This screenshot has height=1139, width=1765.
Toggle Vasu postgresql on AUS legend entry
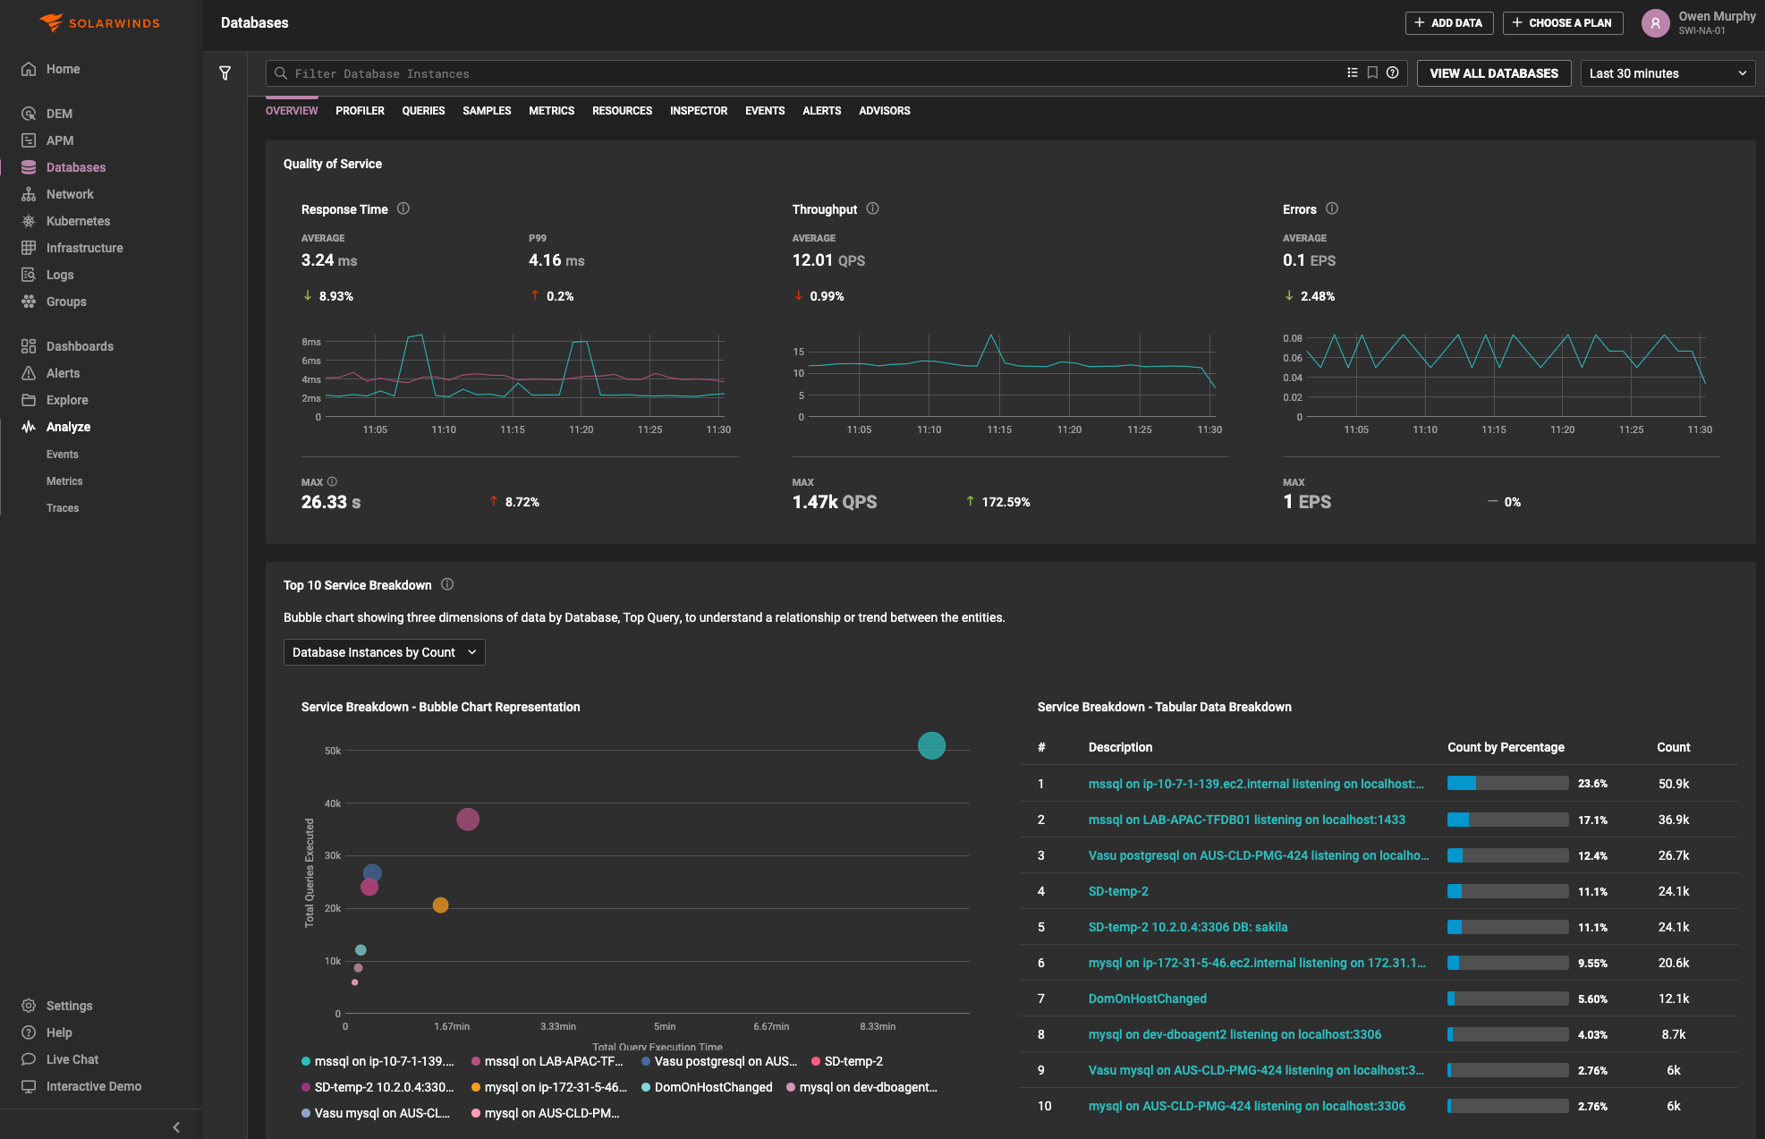tap(718, 1061)
